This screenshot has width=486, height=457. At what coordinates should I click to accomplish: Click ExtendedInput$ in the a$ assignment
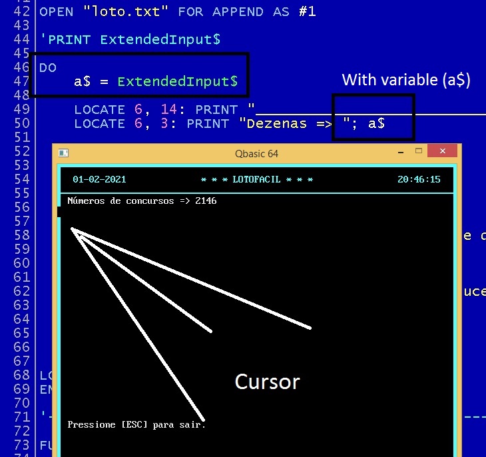pos(177,82)
